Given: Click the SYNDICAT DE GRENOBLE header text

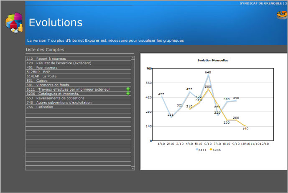Looking at the screenshot, I should pos(260,3).
